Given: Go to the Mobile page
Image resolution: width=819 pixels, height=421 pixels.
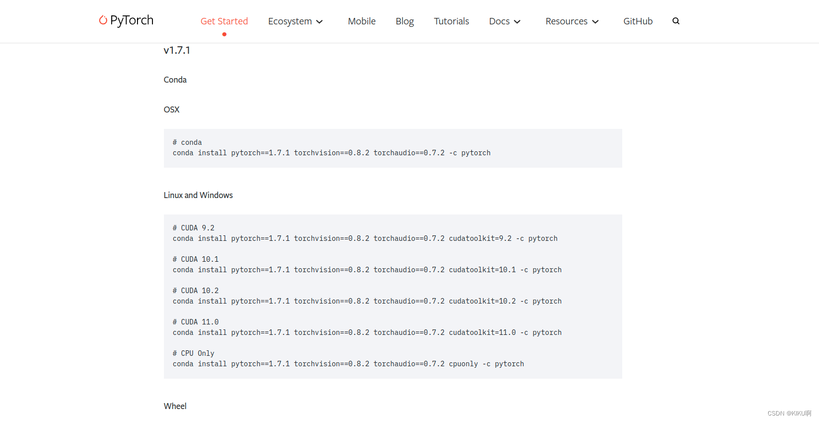Looking at the screenshot, I should (362, 21).
